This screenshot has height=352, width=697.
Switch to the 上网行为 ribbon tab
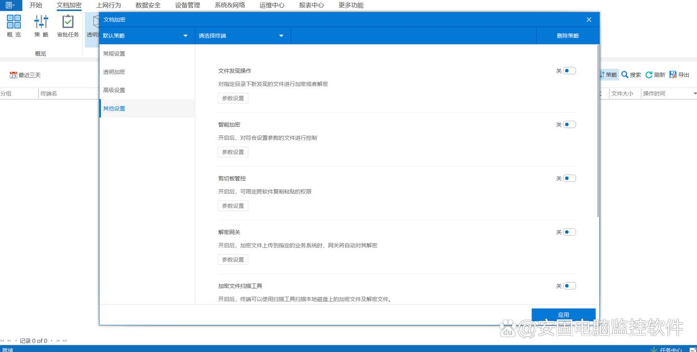click(108, 5)
